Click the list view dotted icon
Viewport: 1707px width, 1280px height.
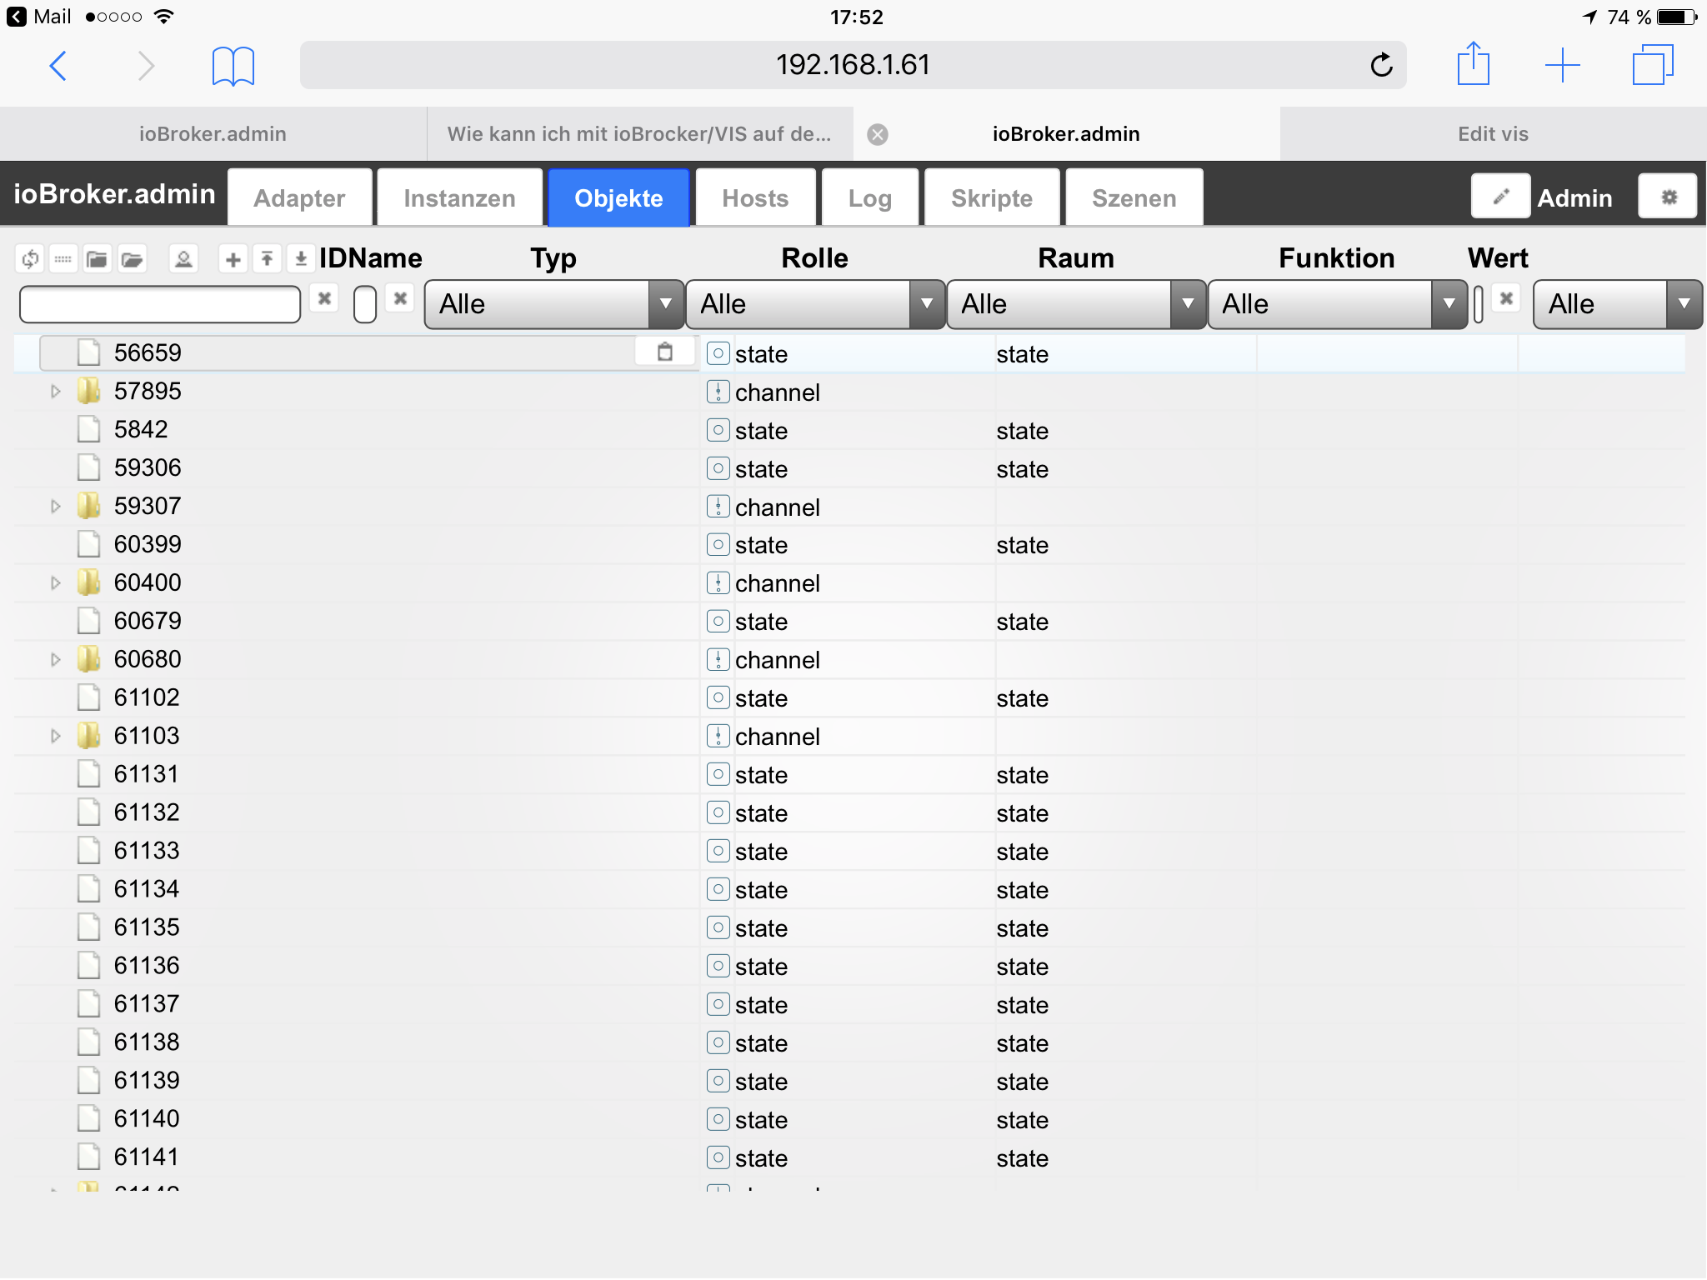pos(63,259)
